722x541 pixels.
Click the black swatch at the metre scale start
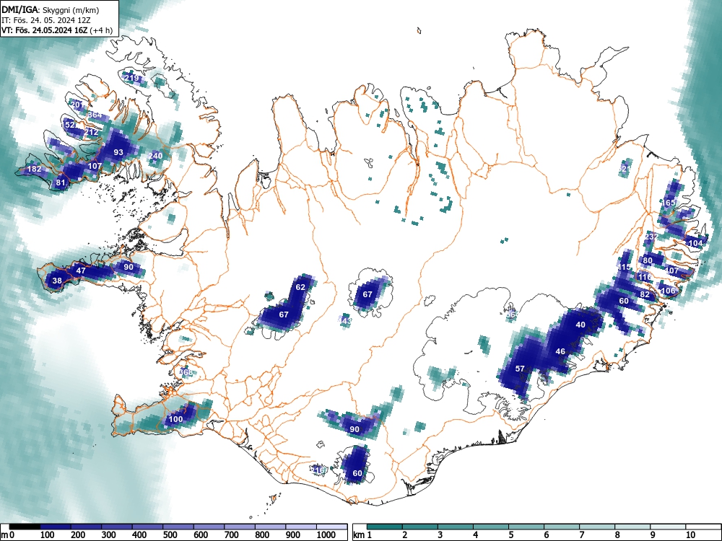[x=25, y=527]
